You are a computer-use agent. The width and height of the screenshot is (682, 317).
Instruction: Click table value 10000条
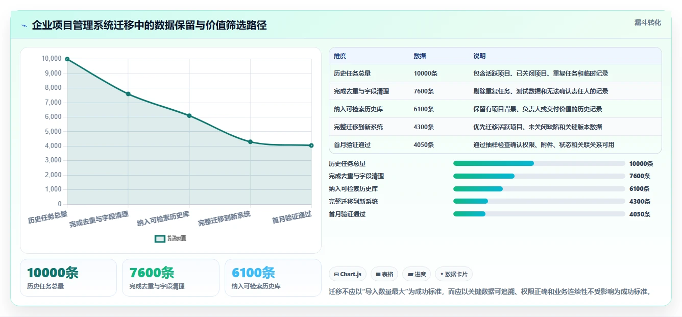pyautogui.click(x=425, y=74)
